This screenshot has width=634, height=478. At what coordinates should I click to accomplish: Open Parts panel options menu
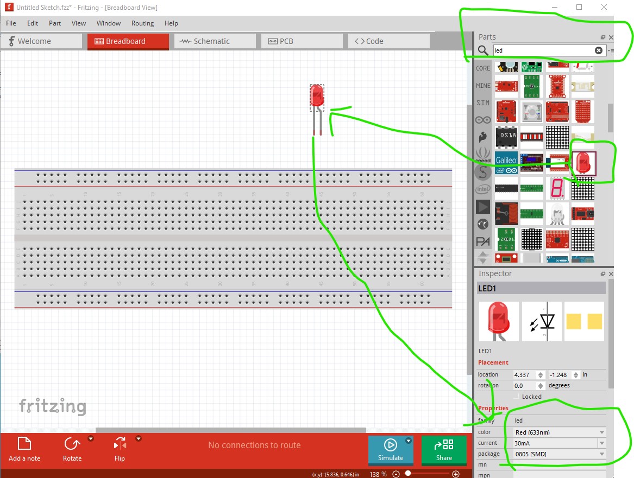(x=611, y=51)
